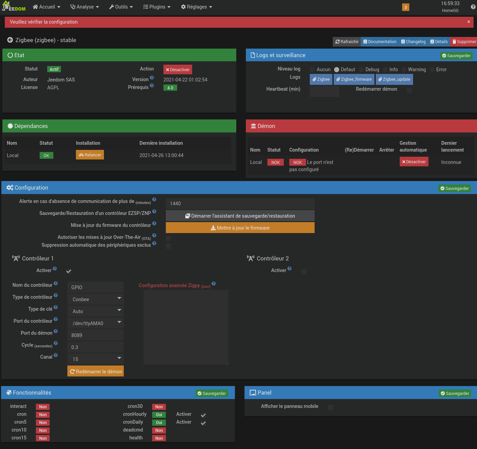The height and width of the screenshot is (449, 477).
Task: Select the Info log level
Action: click(385, 70)
